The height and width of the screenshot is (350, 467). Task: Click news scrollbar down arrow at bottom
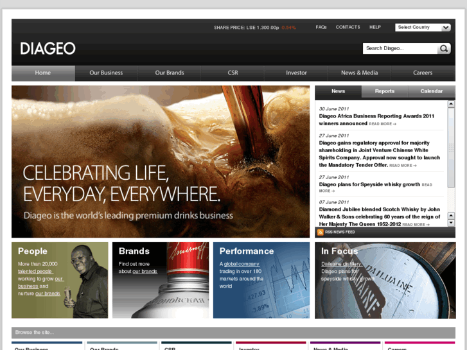pos(451,223)
